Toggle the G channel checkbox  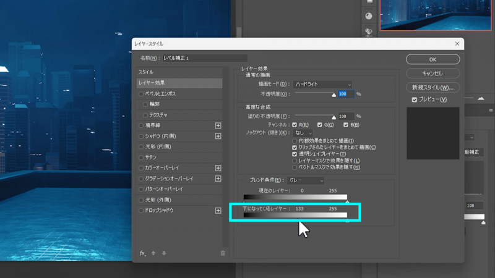tap(320, 125)
